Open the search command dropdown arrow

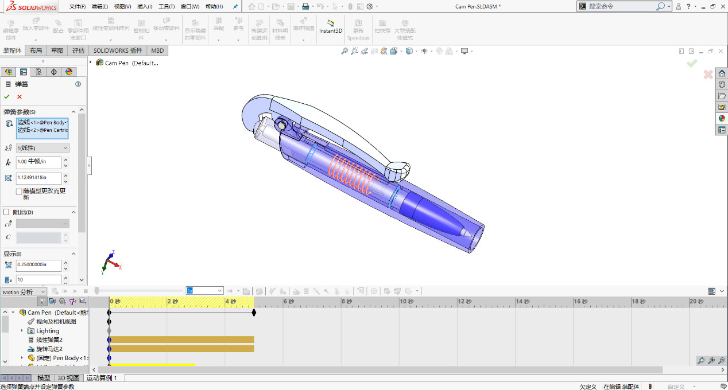(668, 6)
